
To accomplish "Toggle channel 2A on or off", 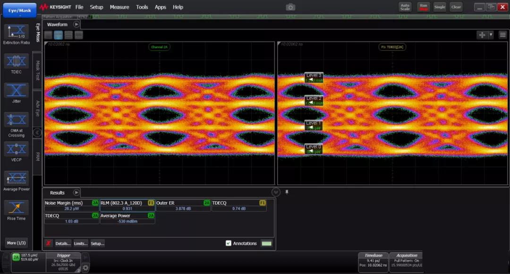I will tap(16, 257).
